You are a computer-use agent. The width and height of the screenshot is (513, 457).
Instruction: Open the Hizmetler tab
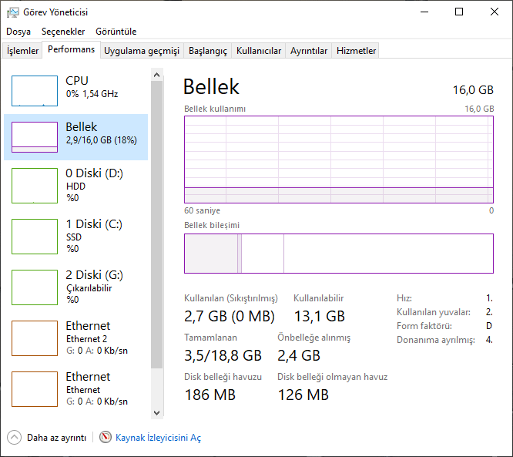tap(357, 51)
